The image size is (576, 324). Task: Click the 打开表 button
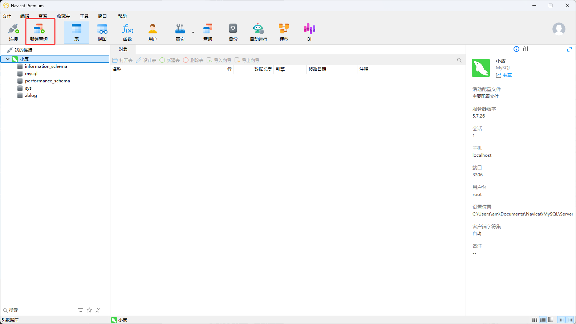(x=122, y=60)
